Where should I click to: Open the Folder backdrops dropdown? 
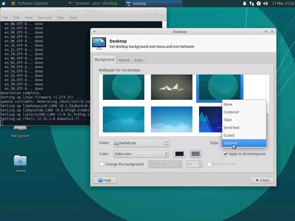141,143
